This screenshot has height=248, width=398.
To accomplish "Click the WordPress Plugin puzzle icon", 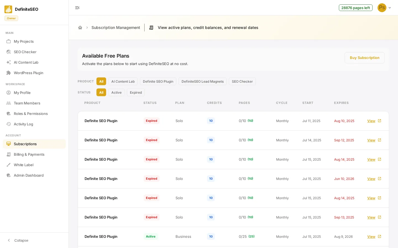I will 9,73.
